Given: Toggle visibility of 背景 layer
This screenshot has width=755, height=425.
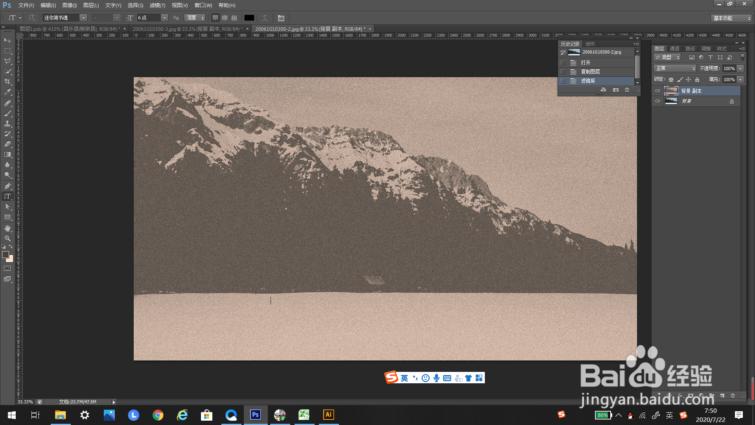Looking at the screenshot, I should click(657, 101).
